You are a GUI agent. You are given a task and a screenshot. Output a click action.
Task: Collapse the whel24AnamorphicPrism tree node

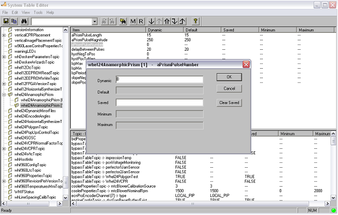pos(4,95)
